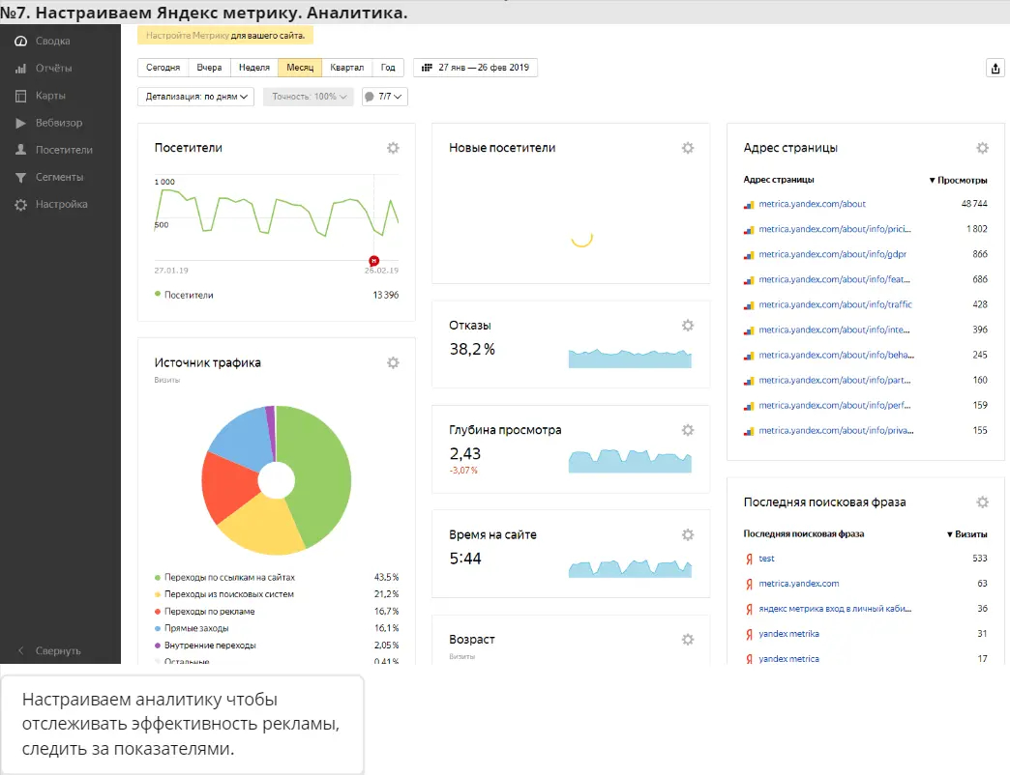Viewport: 1010px width, 775px height.
Task: Click gear icon on Глубина просмотра widget
Action: (x=688, y=430)
